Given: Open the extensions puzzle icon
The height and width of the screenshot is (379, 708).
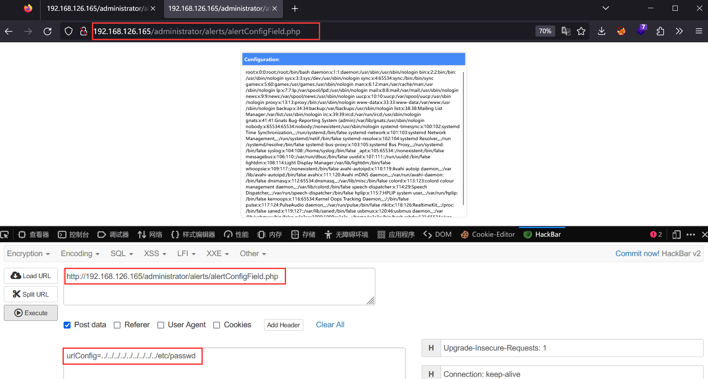Looking at the screenshot, I should point(660,31).
